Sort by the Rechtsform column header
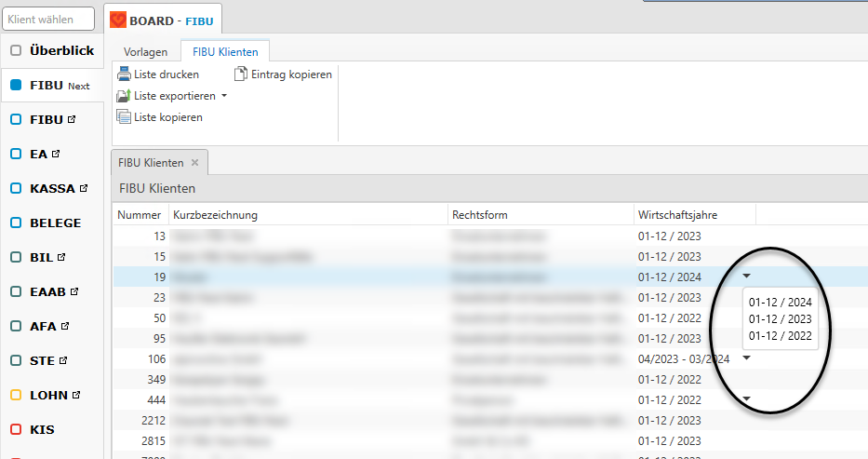Image resolution: width=868 pixels, height=459 pixels. point(540,215)
